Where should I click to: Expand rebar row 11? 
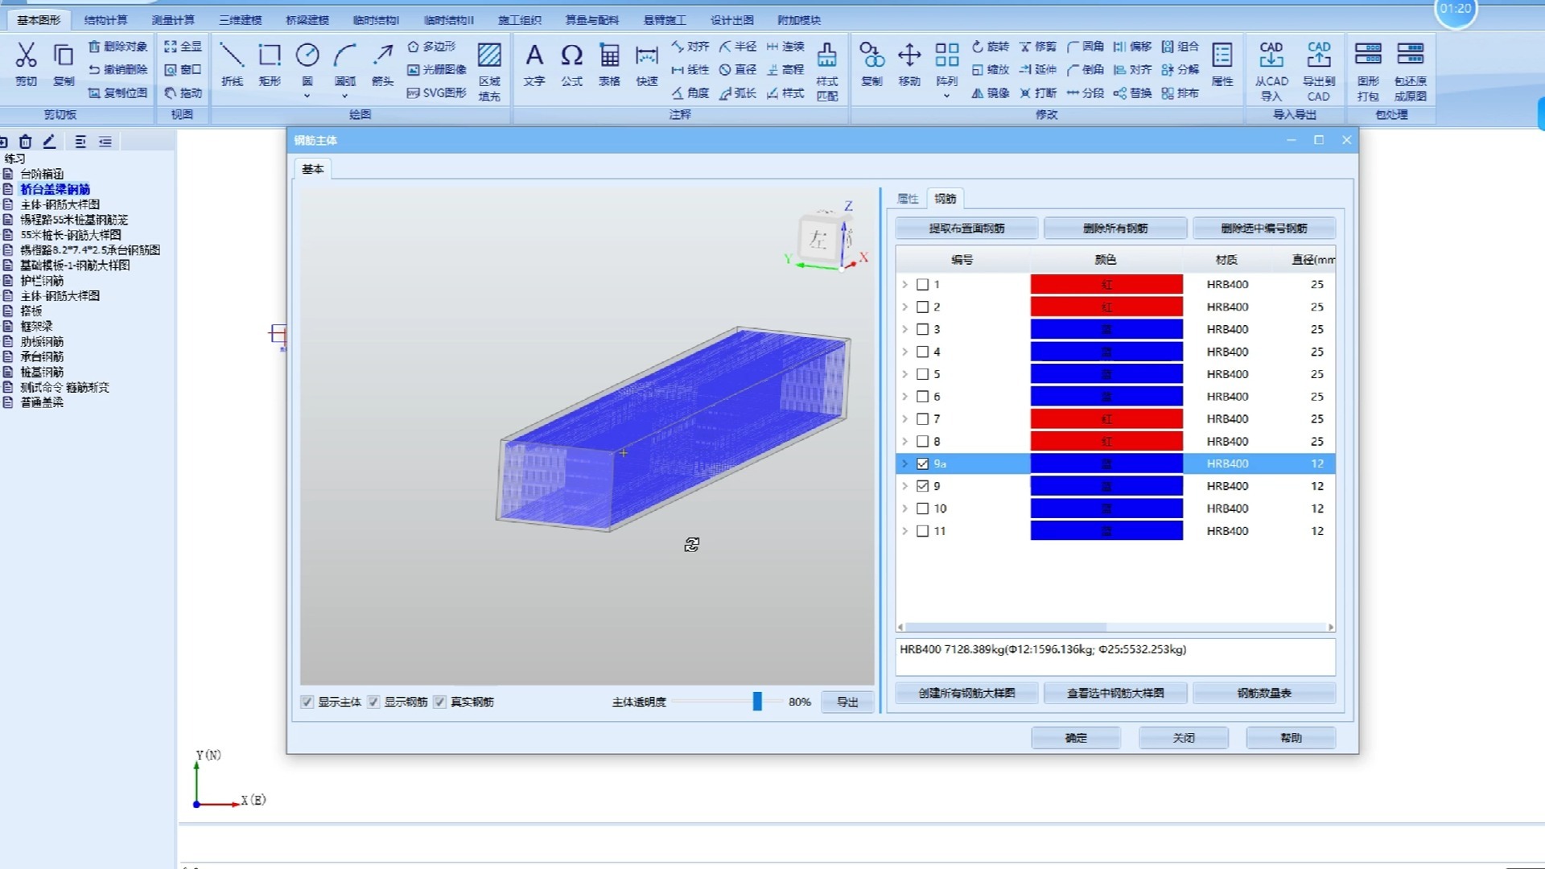tap(904, 531)
